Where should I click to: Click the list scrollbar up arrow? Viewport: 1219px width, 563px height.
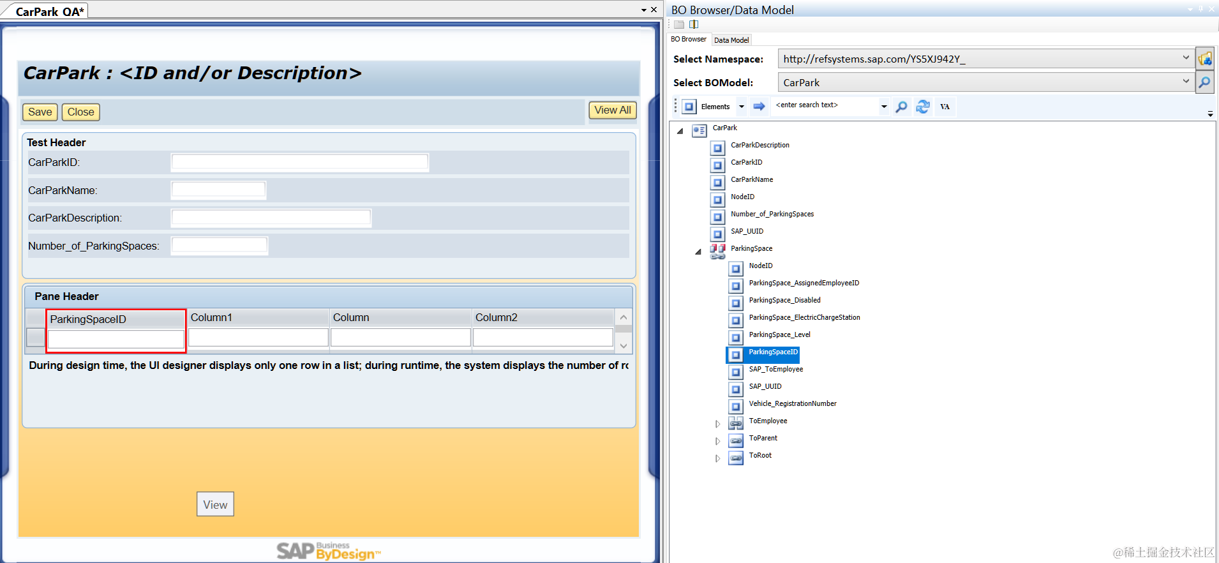coord(624,317)
